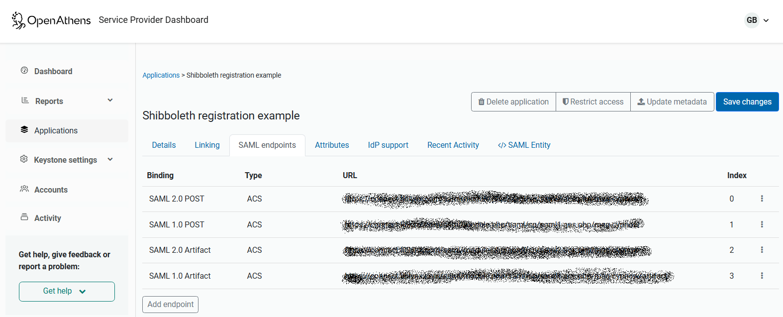Viewport: 783px width, 317px height.
Task: Go to Applications in sidebar
Action: (67, 130)
